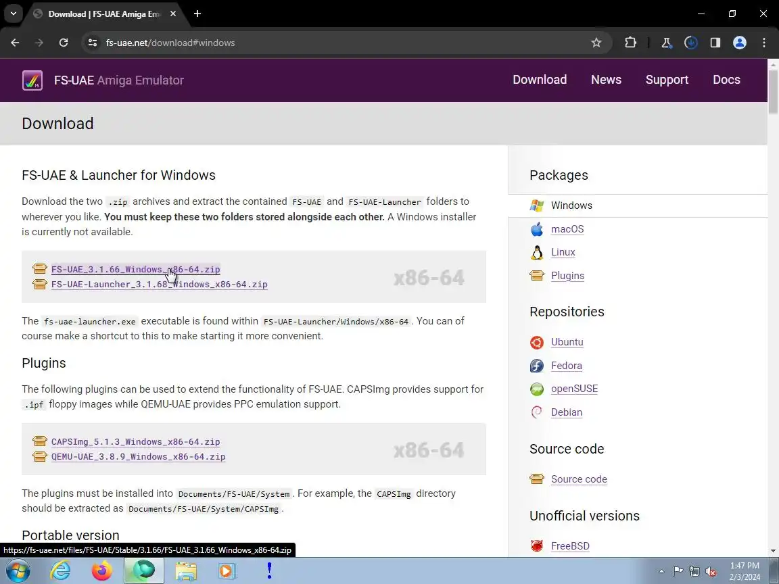Open the openSUSE repository link
The height and width of the screenshot is (584, 779).
click(x=574, y=389)
